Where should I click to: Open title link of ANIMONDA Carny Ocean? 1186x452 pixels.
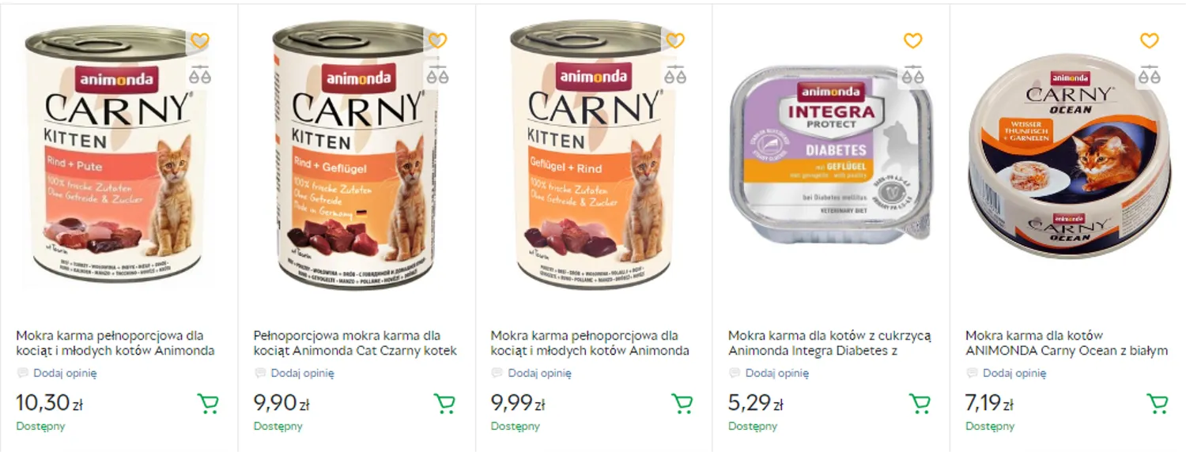pyautogui.click(x=1066, y=343)
